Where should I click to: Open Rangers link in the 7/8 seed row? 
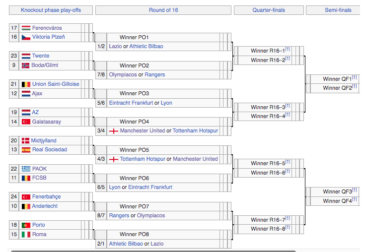155,74
